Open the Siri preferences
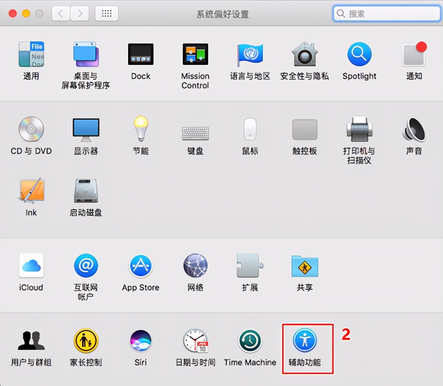443x386 pixels. click(141, 341)
